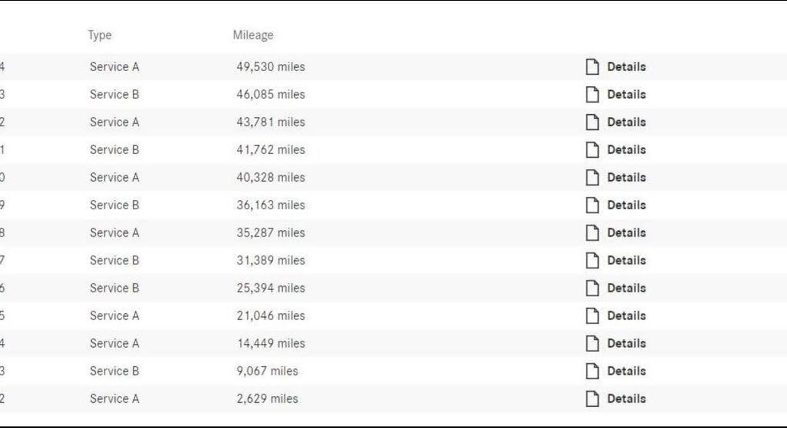Open document icon for 41,762 miles service
Viewport: 787px width, 428px height.
coord(592,150)
